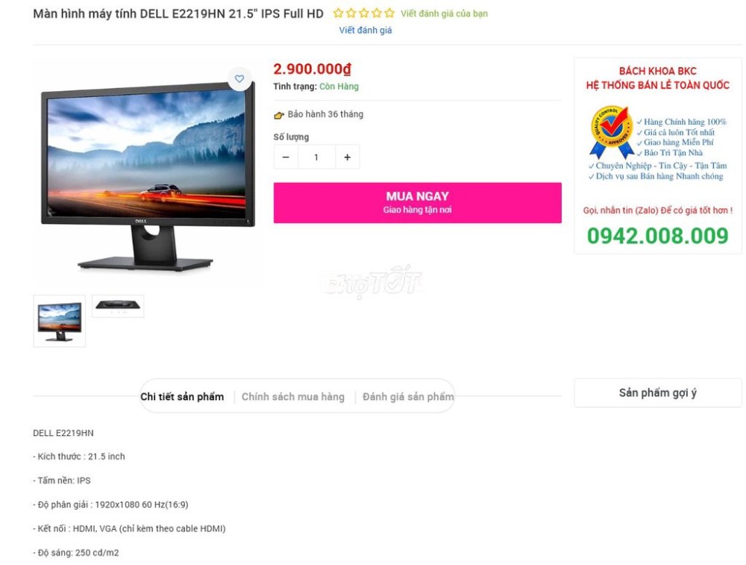Open the Viết đánh giá link

tap(366, 31)
